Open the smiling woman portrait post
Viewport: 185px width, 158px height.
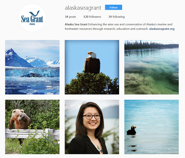[x=92, y=127]
